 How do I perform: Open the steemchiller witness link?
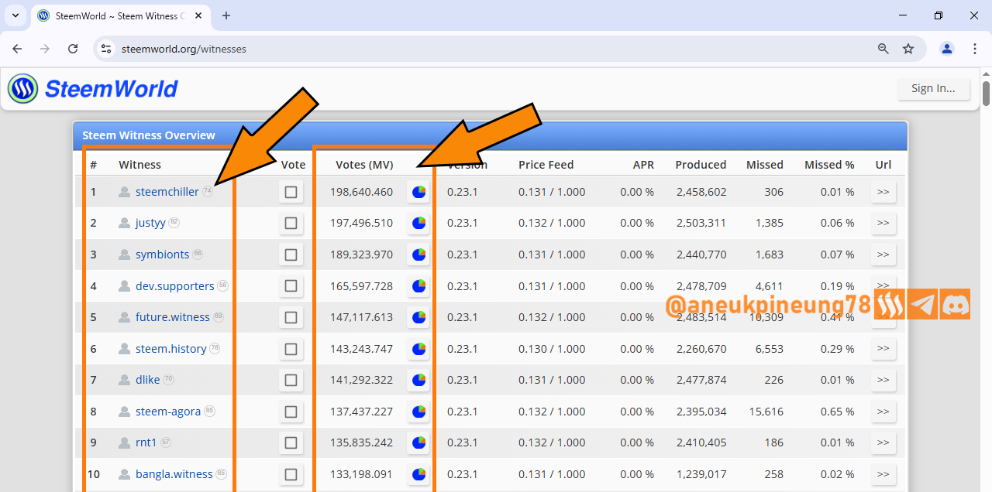point(167,192)
